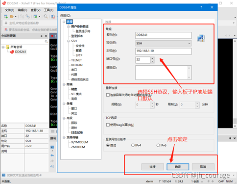
Task: Collapse the 连接 category node
Action: 64,22
